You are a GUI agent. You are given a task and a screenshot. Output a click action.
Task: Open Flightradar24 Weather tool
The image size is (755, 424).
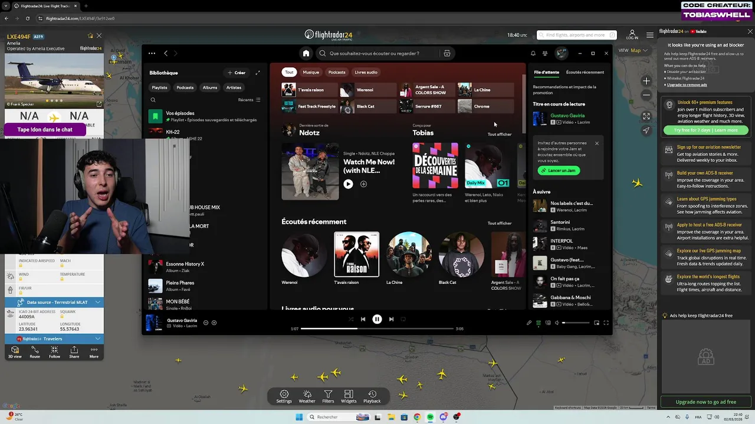(307, 396)
